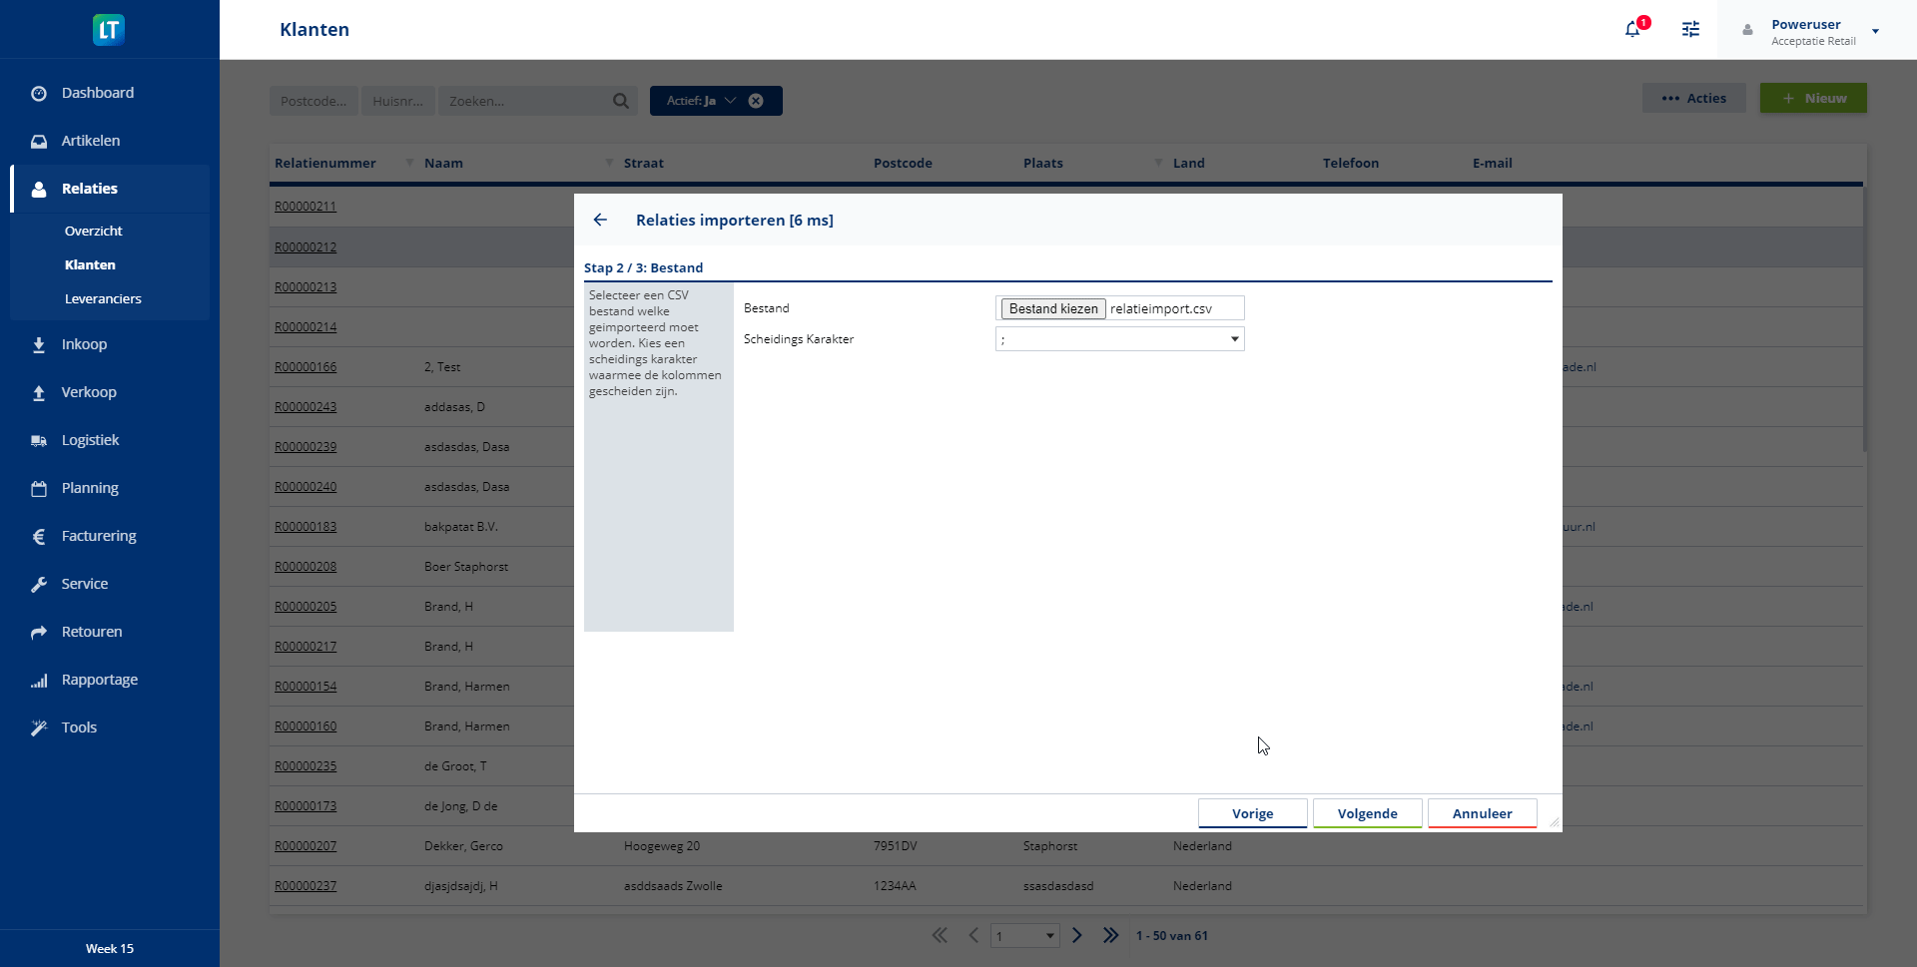Click Annuleer to cancel import
The image size is (1917, 967).
(1482, 813)
